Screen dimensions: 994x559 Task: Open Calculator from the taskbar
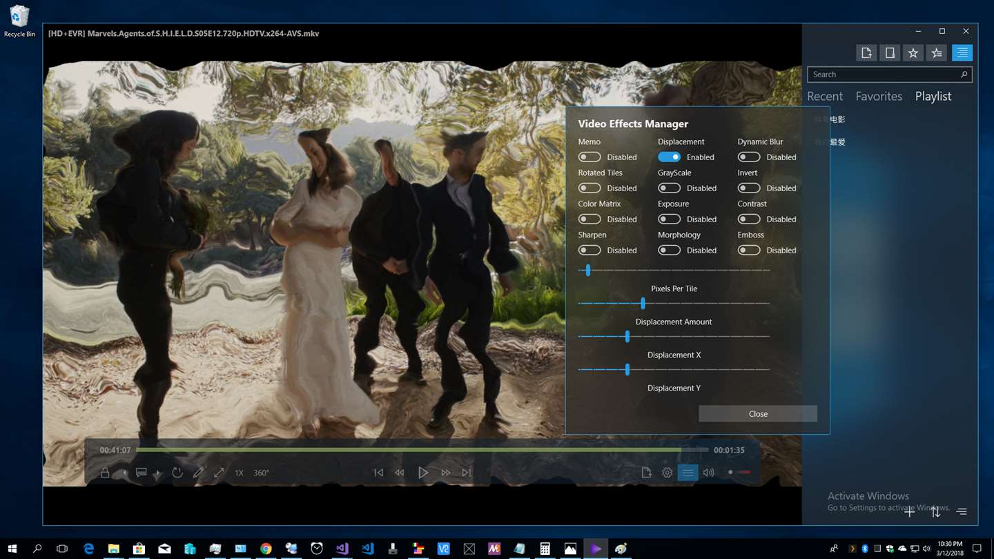tap(545, 549)
